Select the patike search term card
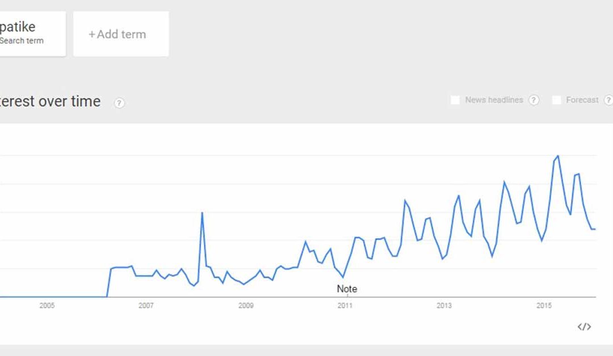 pyautogui.click(x=28, y=33)
